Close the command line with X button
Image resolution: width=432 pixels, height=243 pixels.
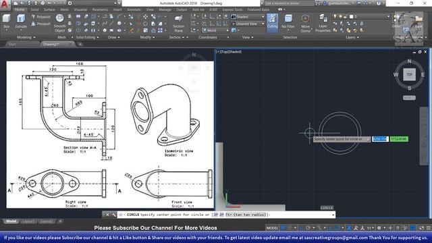click(x=107, y=215)
